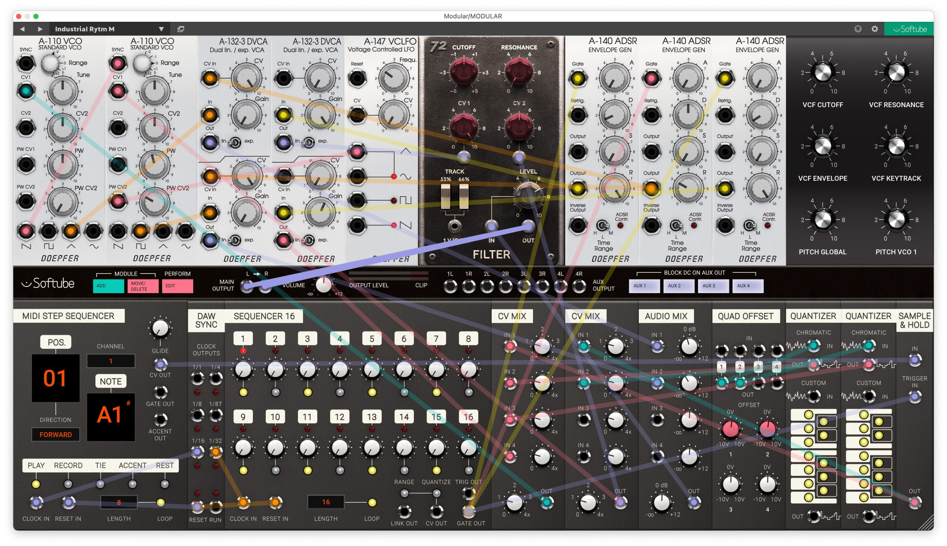Toggle first ADSR Time Range switch
The height and width of the screenshot is (546, 947).
(x=602, y=226)
